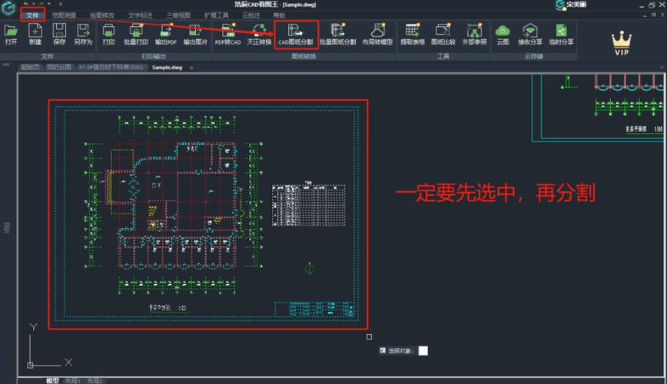Screen dimensions: 667x384
Task: Switch to the 三维视图 ribbon tab
Action: [x=178, y=15]
